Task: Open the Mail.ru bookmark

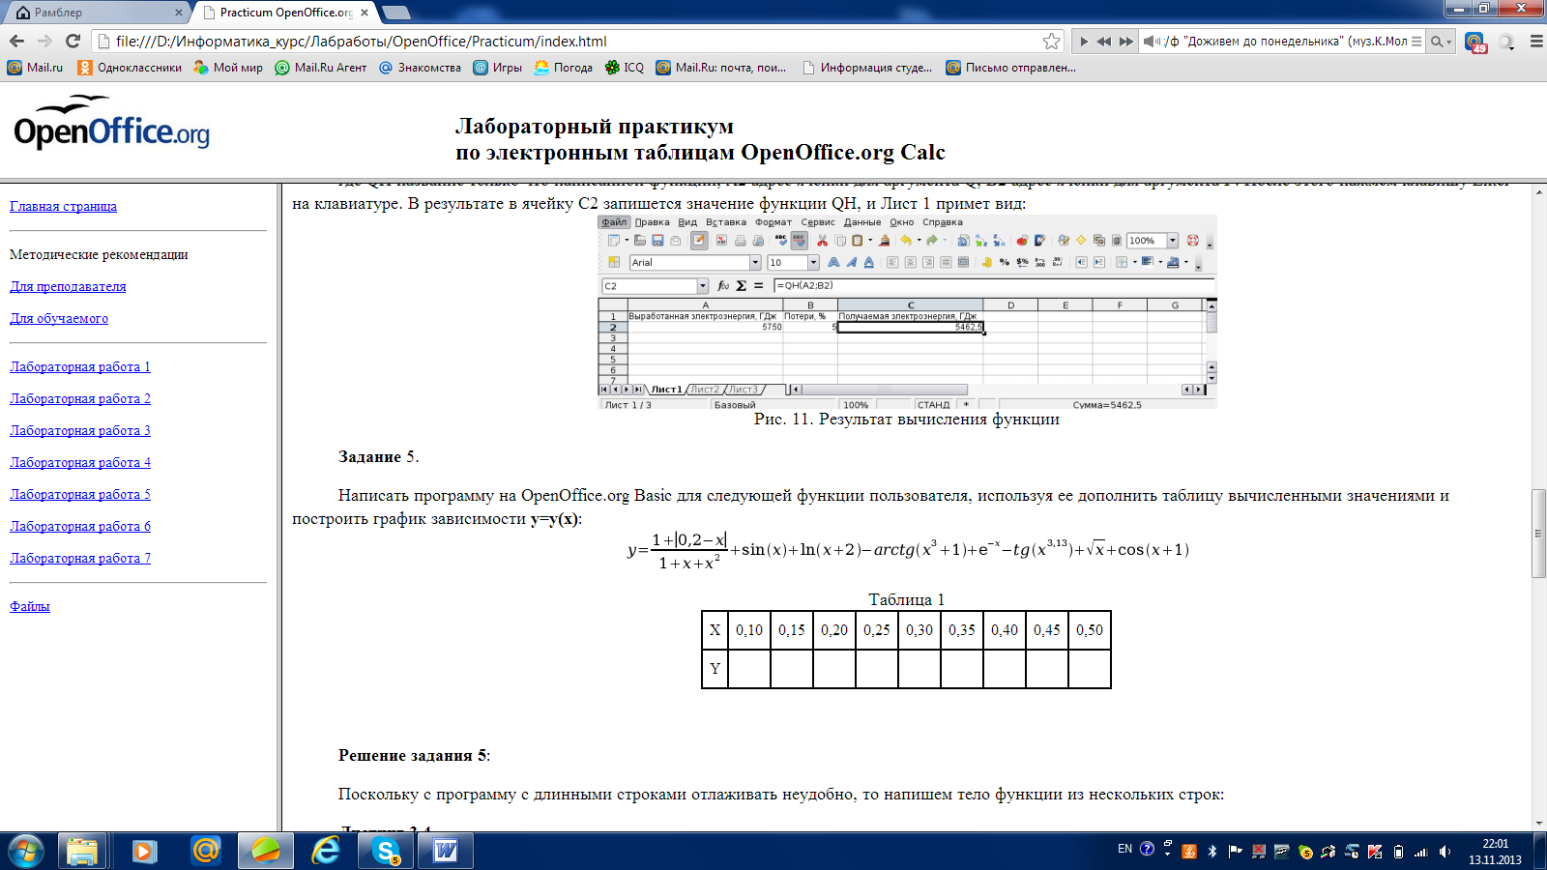Action: 35,68
